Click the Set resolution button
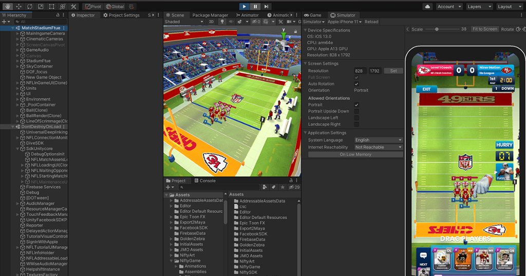 [x=393, y=71]
